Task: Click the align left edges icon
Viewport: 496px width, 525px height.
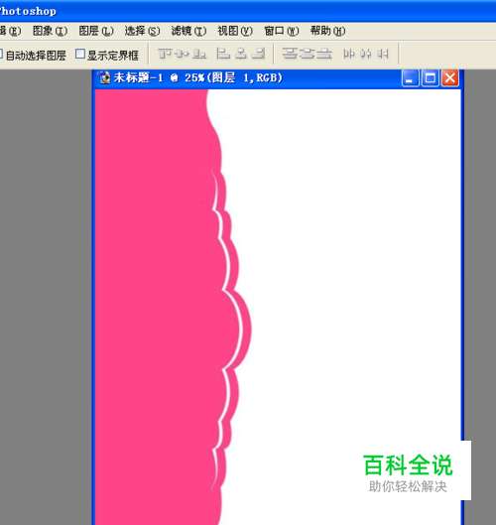Action: (223, 54)
